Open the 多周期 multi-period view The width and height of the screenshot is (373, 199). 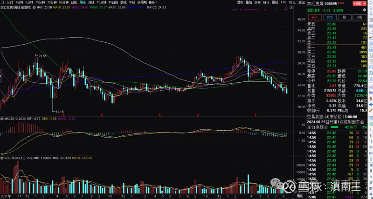pyautogui.click(x=142, y=2)
